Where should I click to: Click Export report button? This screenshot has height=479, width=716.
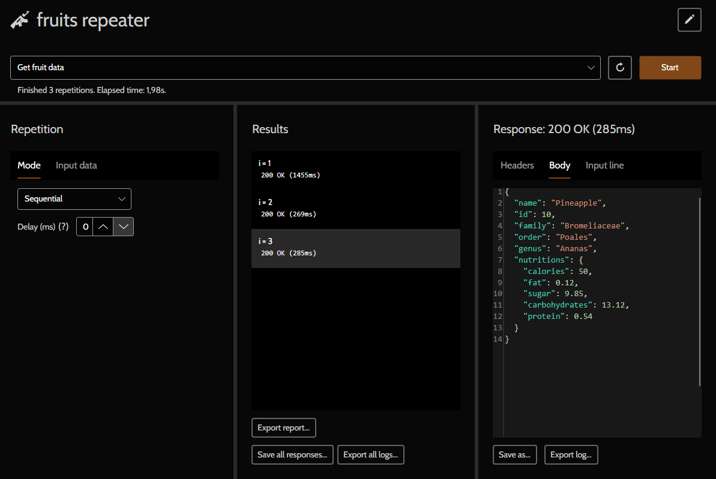283,427
